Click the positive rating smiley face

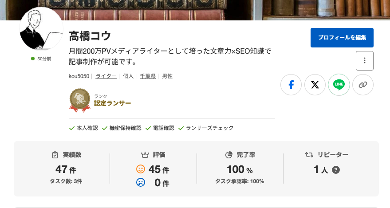pyautogui.click(x=141, y=169)
